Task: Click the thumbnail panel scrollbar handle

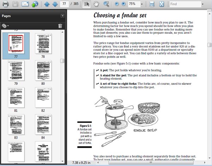Action: tap(62, 61)
